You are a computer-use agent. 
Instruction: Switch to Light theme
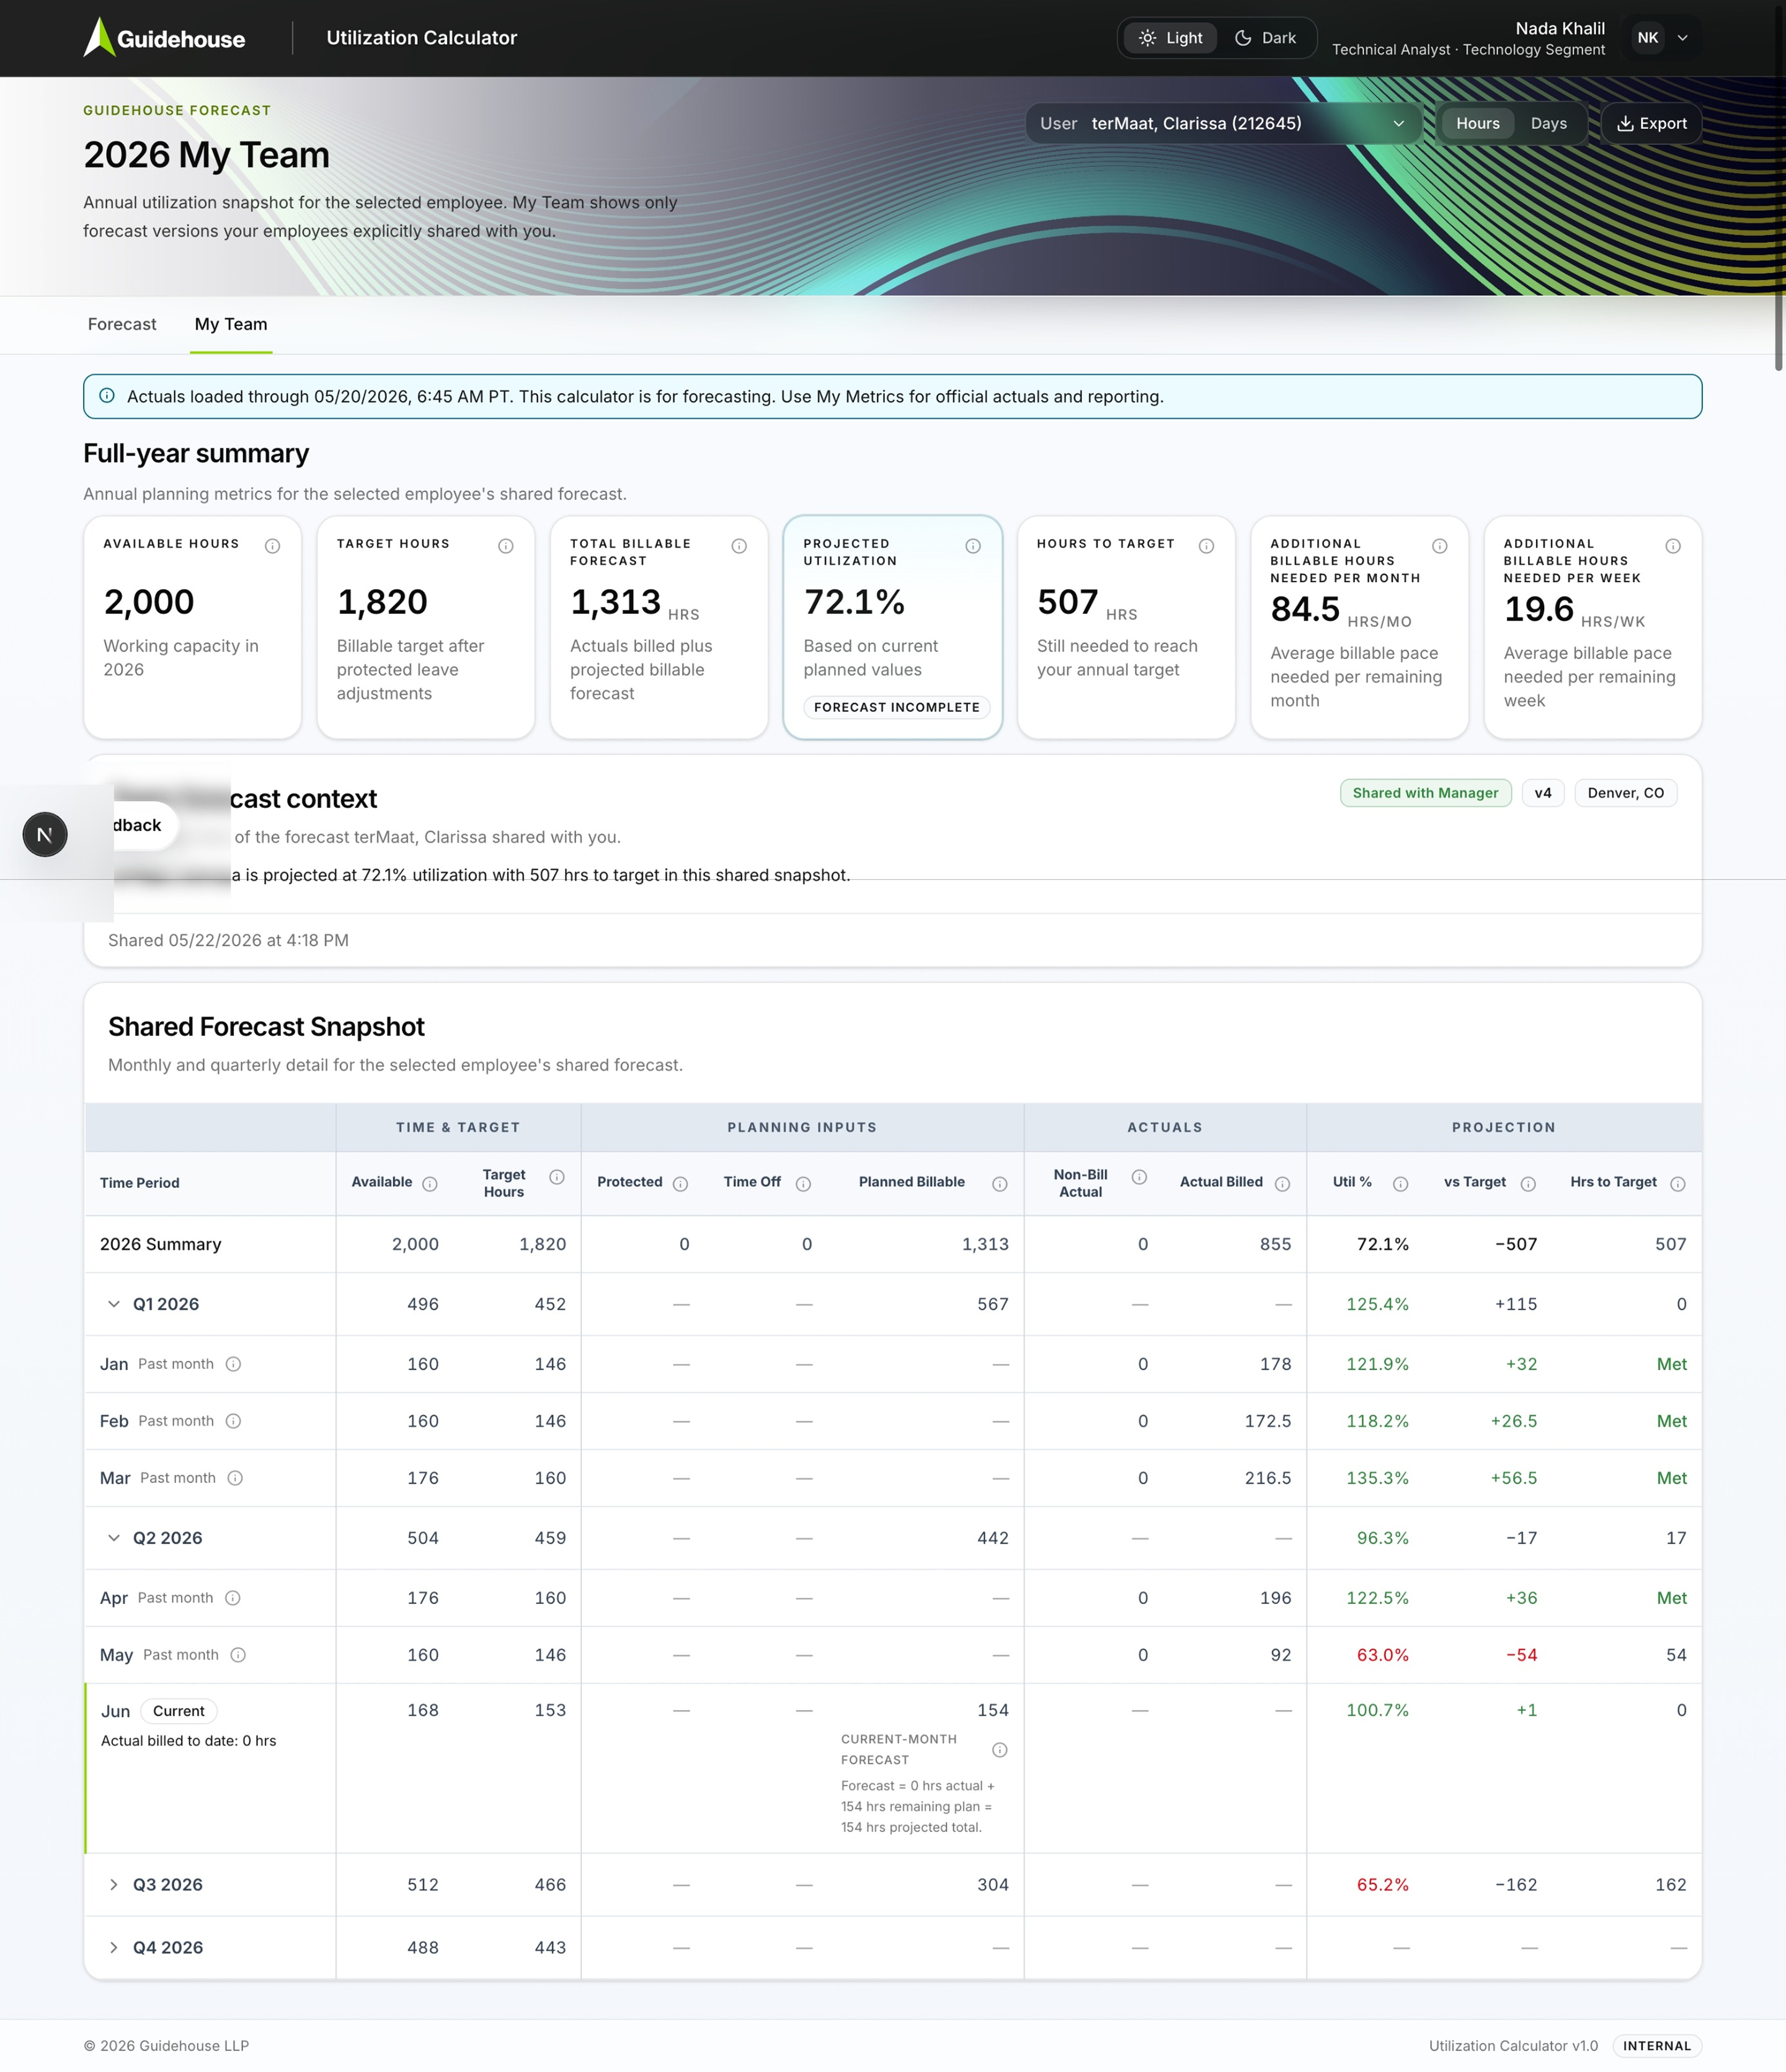pos(1171,38)
